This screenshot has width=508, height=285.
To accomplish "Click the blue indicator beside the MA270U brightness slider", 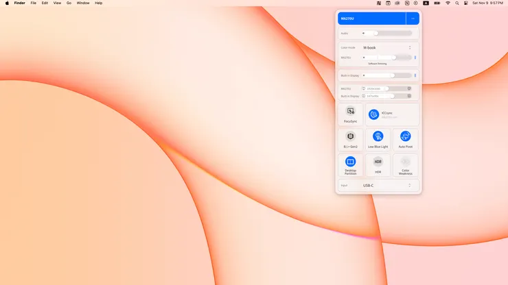I will click(x=415, y=58).
